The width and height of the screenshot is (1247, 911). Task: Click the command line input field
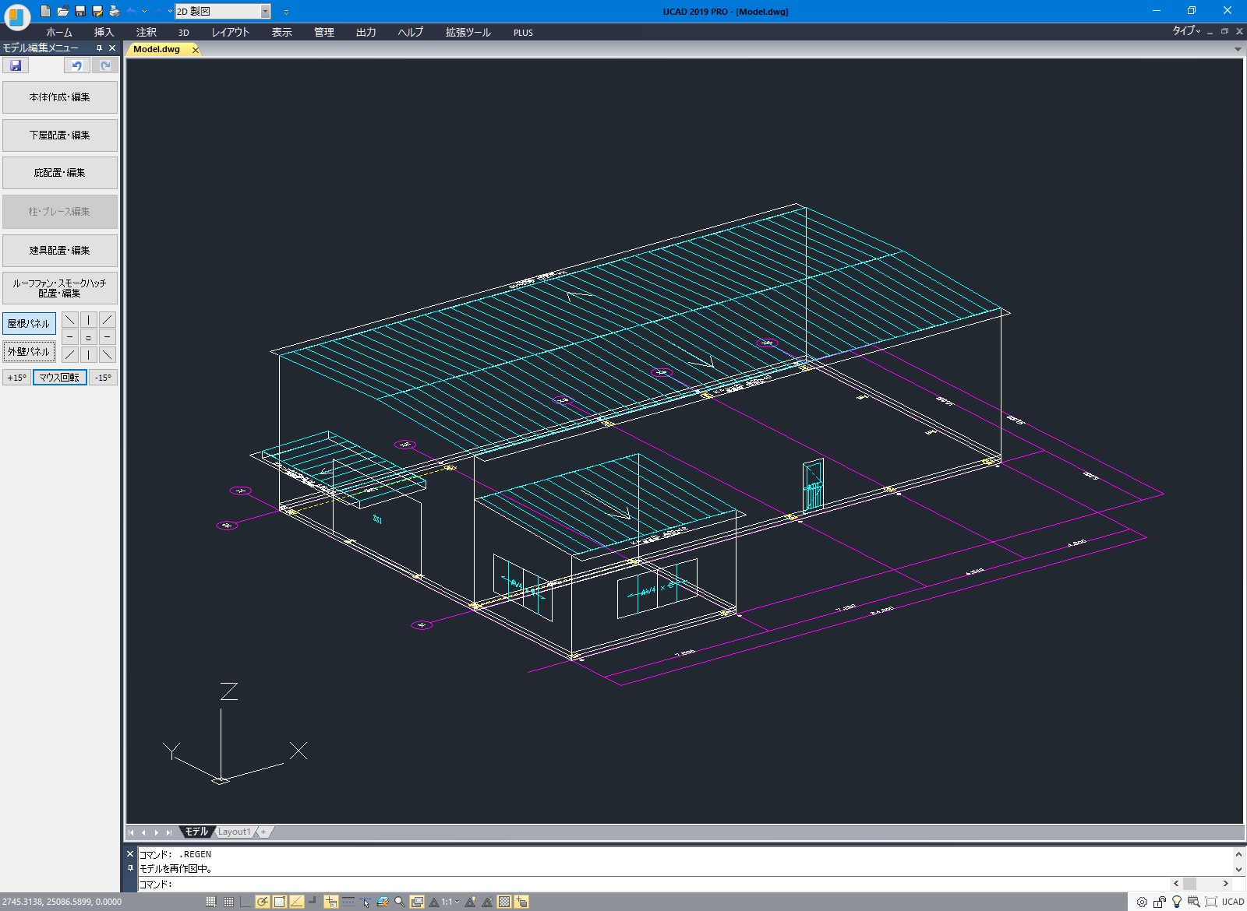[x=655, y=884]
